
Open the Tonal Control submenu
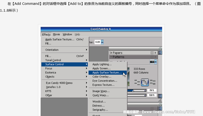point(65,60)
